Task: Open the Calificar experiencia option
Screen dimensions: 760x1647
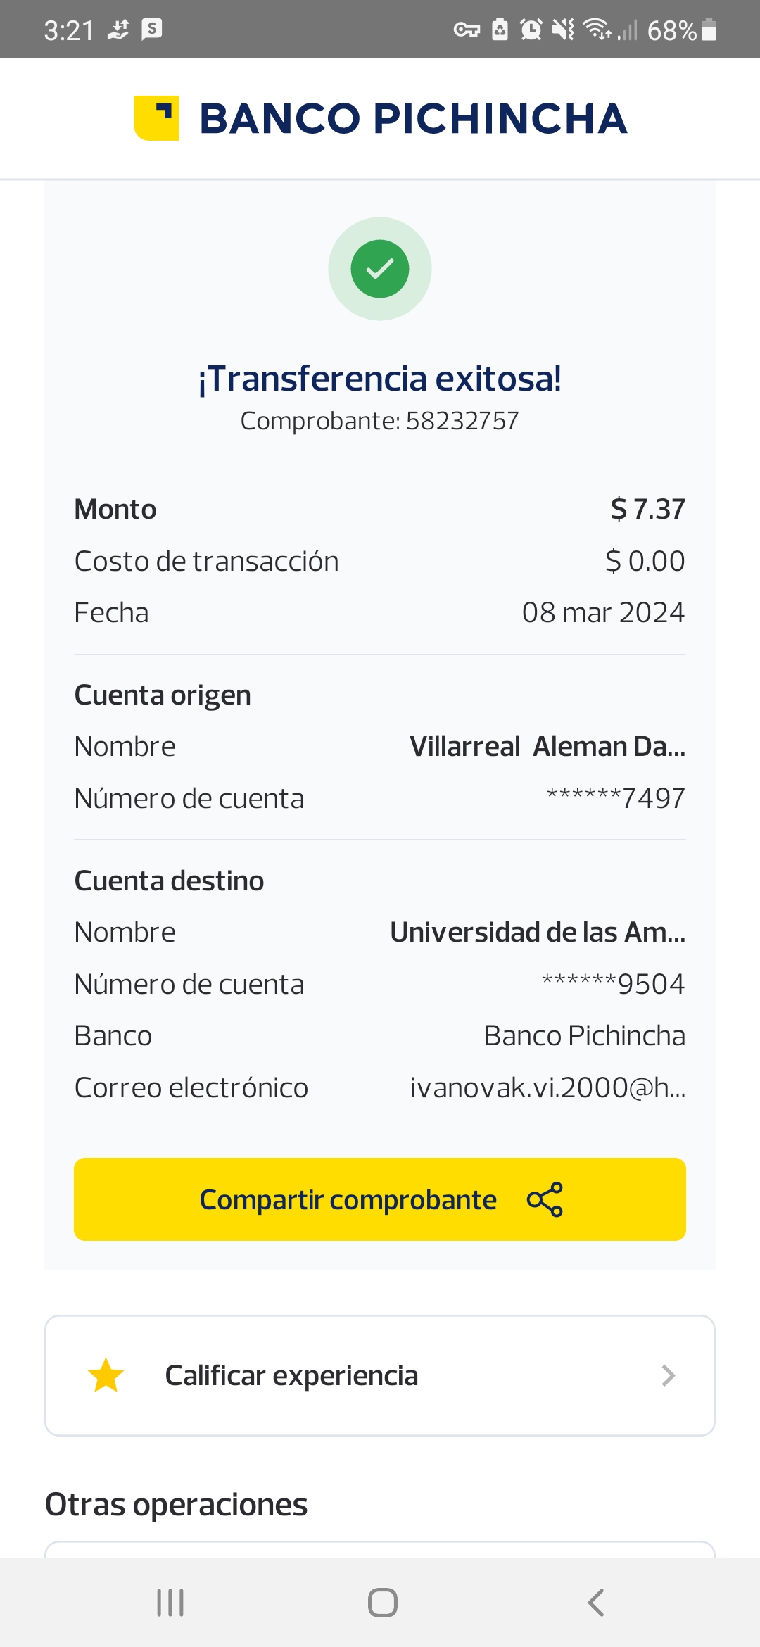Action: click(x=291, y=1375)
